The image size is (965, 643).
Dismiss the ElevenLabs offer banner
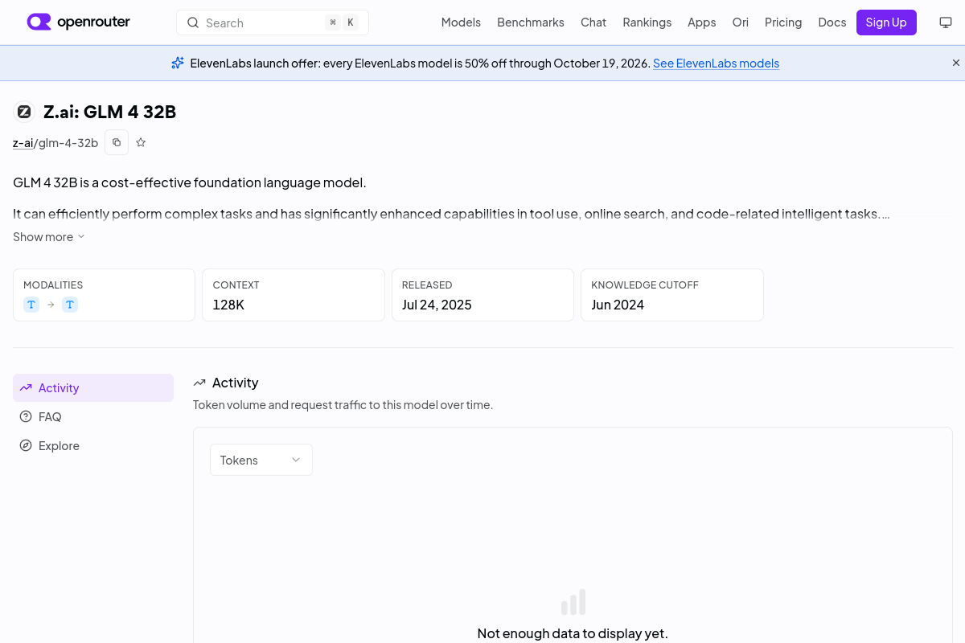[956, 63]
